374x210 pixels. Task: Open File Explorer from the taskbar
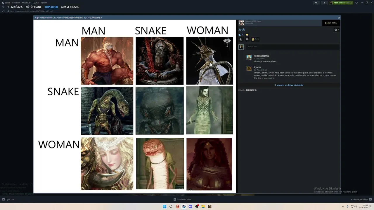(x=203, y=206)
